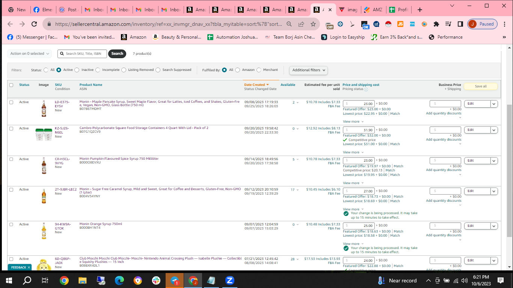Click Save all button

click(481, 86)
